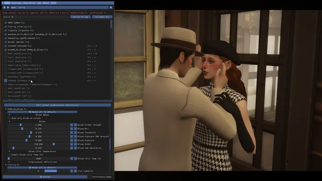Disable amoebae_Drift_MultiLUT effect

6,34
